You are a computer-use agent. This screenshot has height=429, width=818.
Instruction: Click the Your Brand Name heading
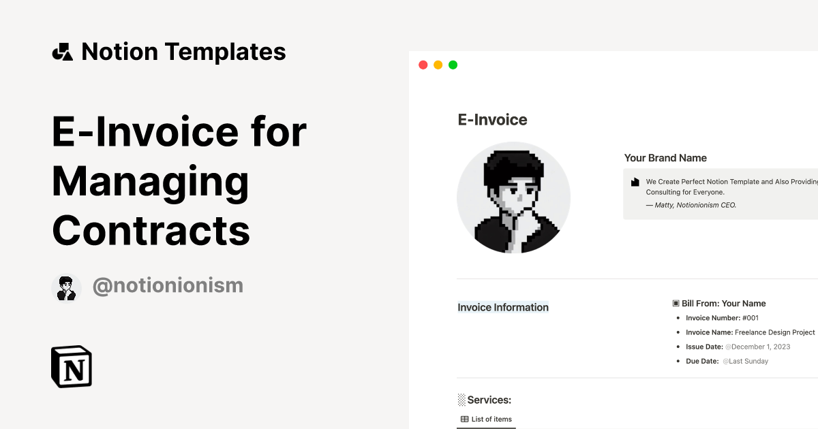665,157
